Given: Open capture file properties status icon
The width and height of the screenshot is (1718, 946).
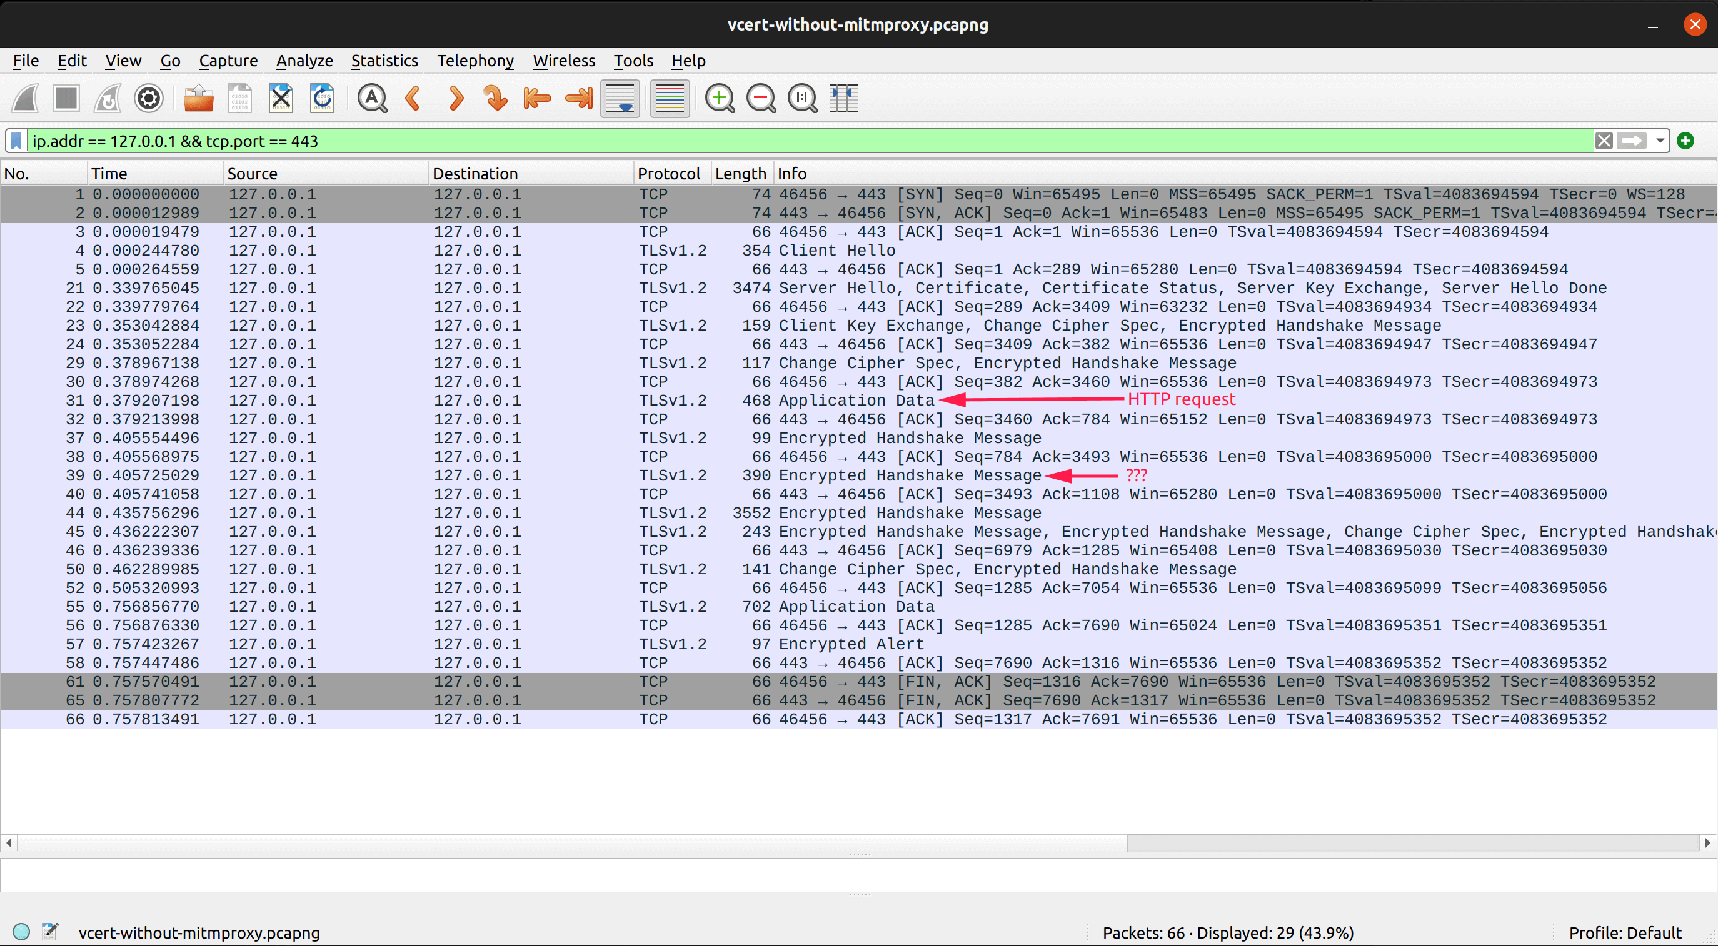Looking at the screenshot, I should tap(50, 932).
